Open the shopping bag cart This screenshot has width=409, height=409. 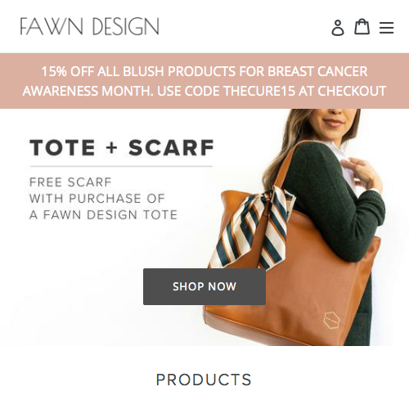(x=362, y=27)
